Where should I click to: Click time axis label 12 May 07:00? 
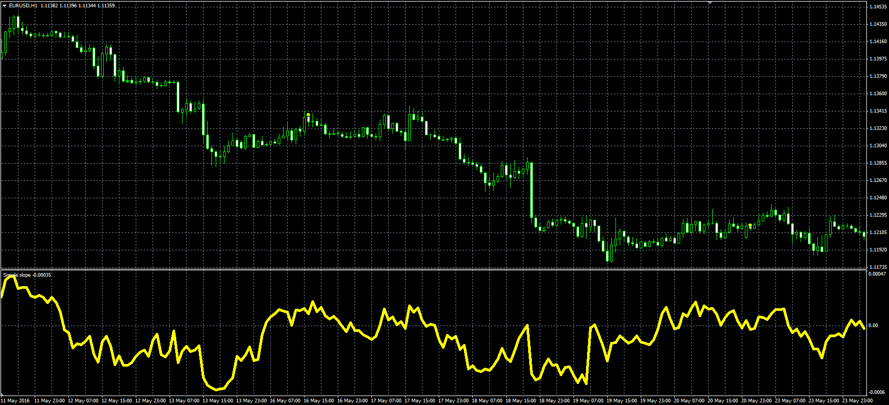(x=83, y=401)
